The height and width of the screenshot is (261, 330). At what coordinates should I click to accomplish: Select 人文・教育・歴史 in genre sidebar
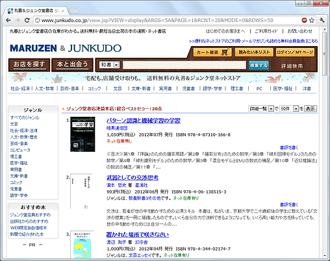[24, 137]
